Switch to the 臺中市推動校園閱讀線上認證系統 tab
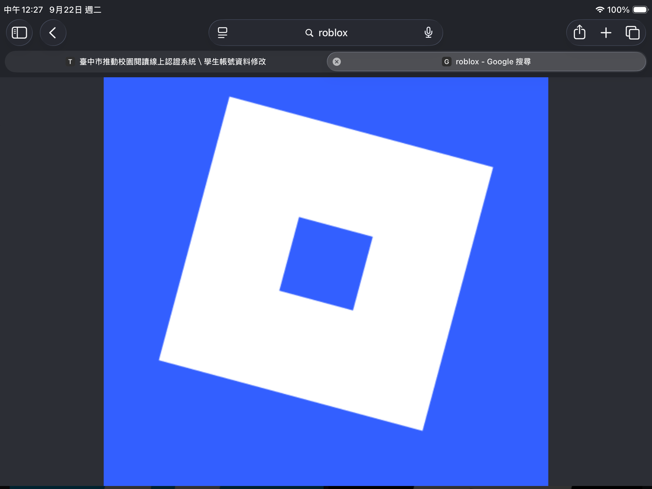 [x=166, y=62]
